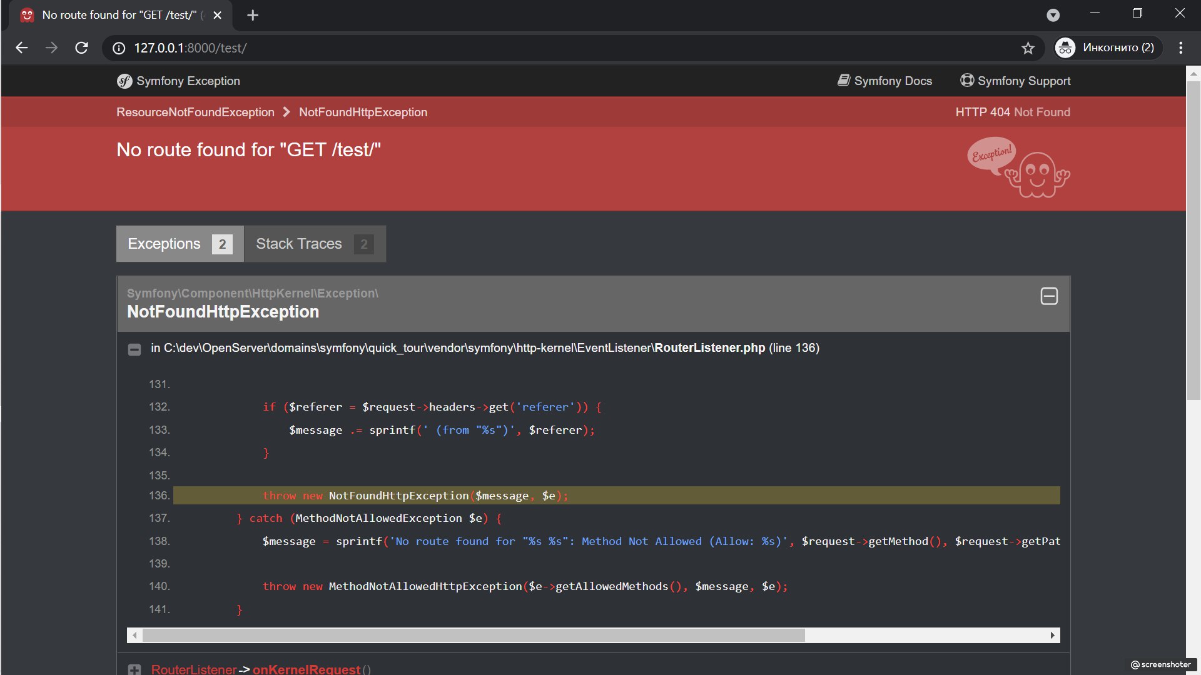Click the horizontal code scrollbar thumb

point(473,636)
